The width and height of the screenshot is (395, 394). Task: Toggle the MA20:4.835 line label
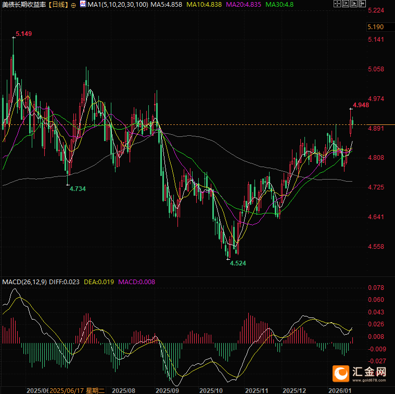coord(244,5)
